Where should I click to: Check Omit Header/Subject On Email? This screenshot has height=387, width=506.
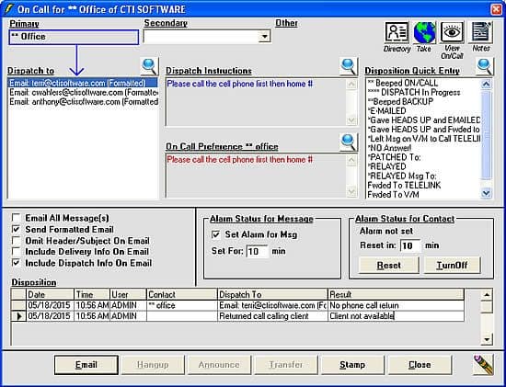[17, 241]
